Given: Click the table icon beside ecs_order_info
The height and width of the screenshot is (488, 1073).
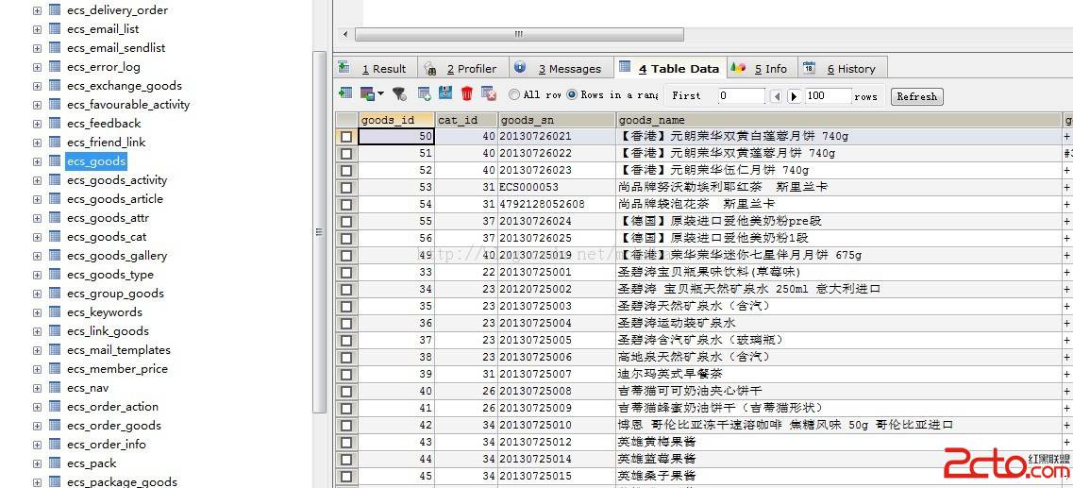Looking at the screenshot, I should point(55,444).
